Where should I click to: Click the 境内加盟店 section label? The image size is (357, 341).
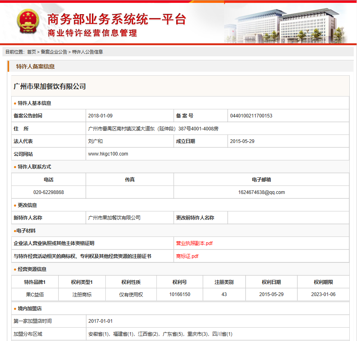pos(30,309)
